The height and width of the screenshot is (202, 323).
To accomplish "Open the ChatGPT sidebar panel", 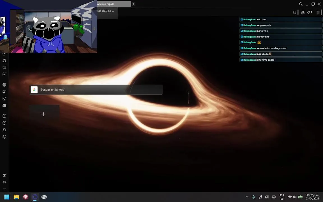I will point(4,85).
